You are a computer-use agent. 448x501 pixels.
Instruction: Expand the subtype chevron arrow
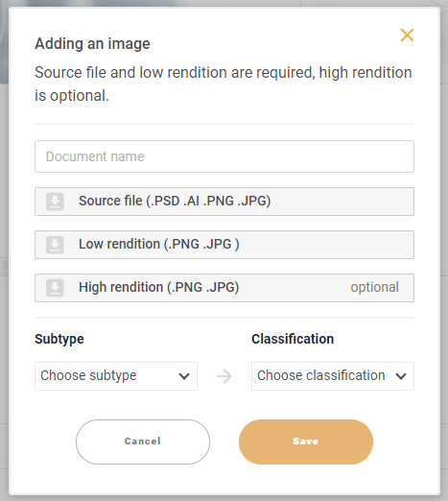click(184, 376)
